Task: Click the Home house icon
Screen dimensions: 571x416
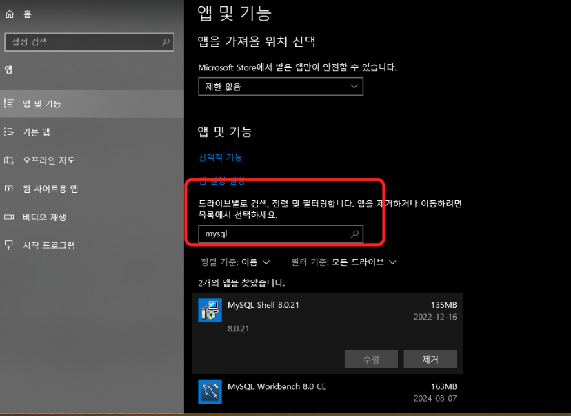Action: (10, 14)
